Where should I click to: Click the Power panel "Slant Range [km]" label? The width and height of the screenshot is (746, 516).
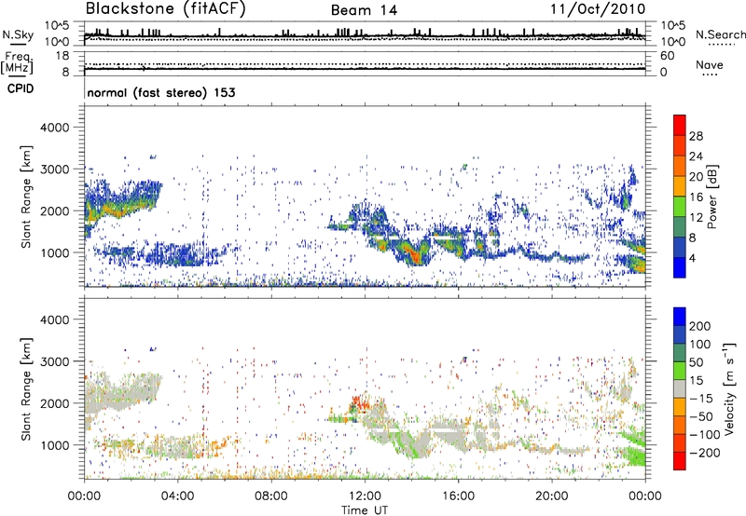(x=26, y=197)
